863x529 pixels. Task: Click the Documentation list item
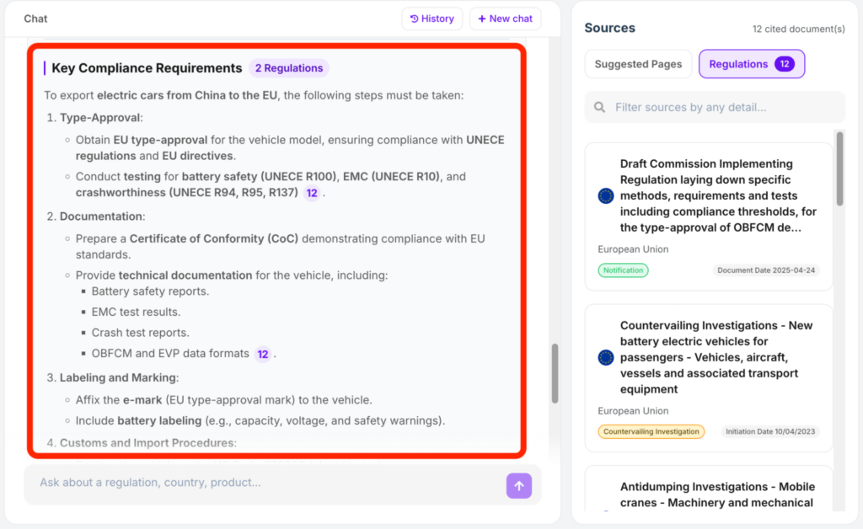(102, 216)
